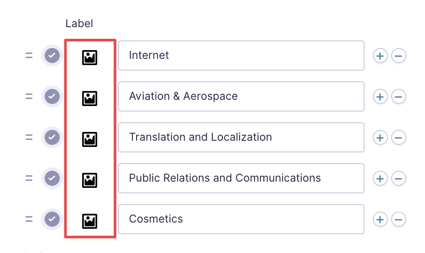Select image icon beside Public Relations and Communications

click(89, 180)
